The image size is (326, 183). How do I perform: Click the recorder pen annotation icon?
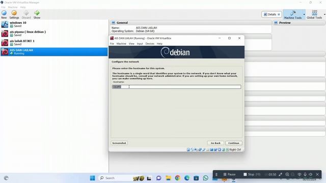(281, 174)
